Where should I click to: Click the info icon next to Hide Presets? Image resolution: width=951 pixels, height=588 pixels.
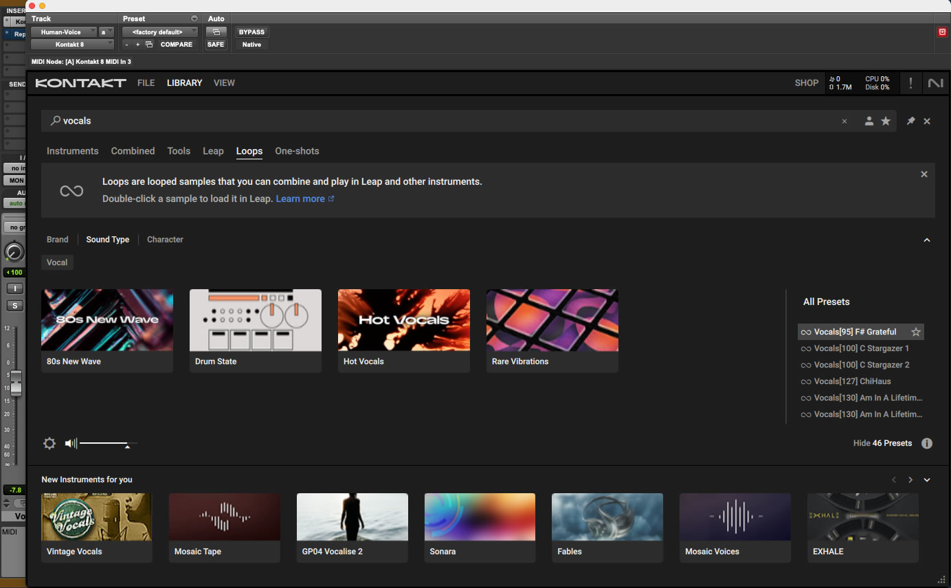tap(927, 443)
